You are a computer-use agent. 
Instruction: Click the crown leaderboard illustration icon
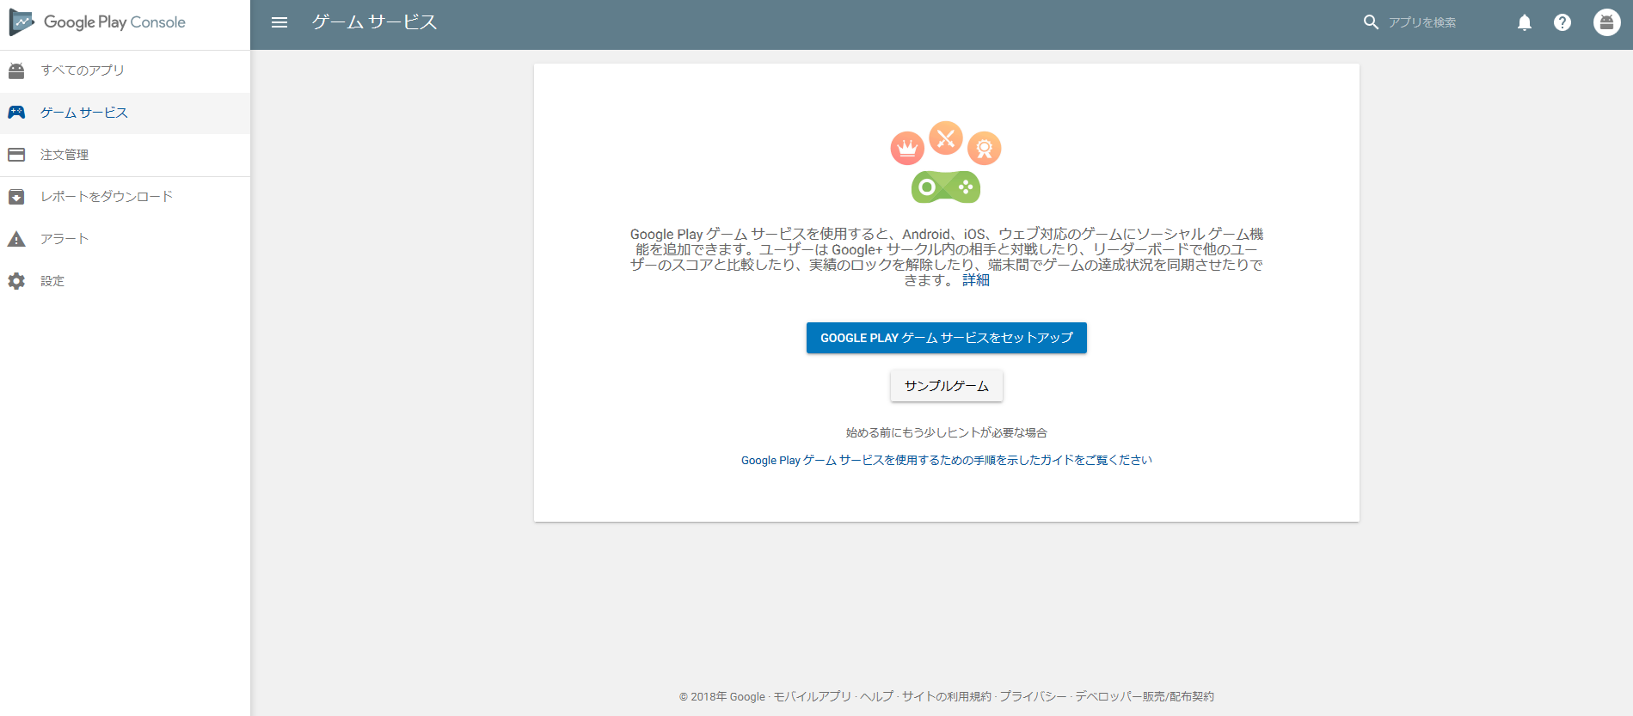pos(907,149)
